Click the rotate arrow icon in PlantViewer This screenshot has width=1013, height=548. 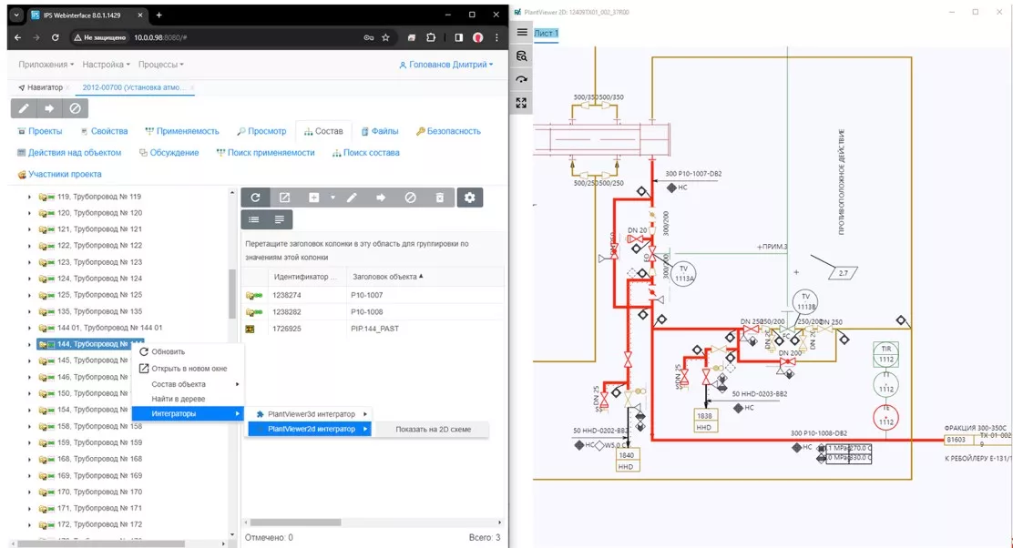(x=522, y=79)
